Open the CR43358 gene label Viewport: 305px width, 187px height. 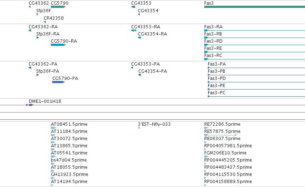pyautogui.click(x=54, y=18)
